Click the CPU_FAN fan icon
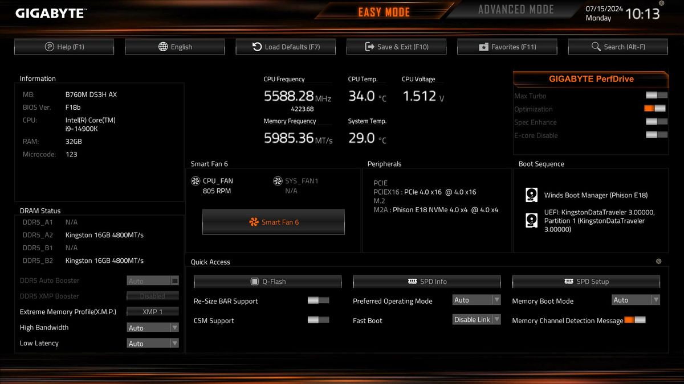 point(196,181)
